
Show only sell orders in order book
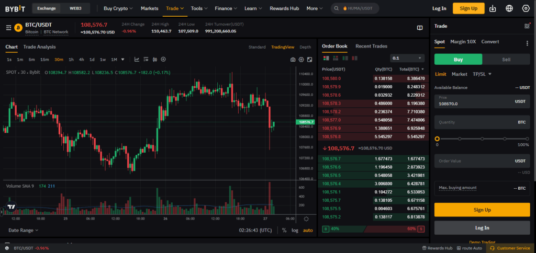355,58
